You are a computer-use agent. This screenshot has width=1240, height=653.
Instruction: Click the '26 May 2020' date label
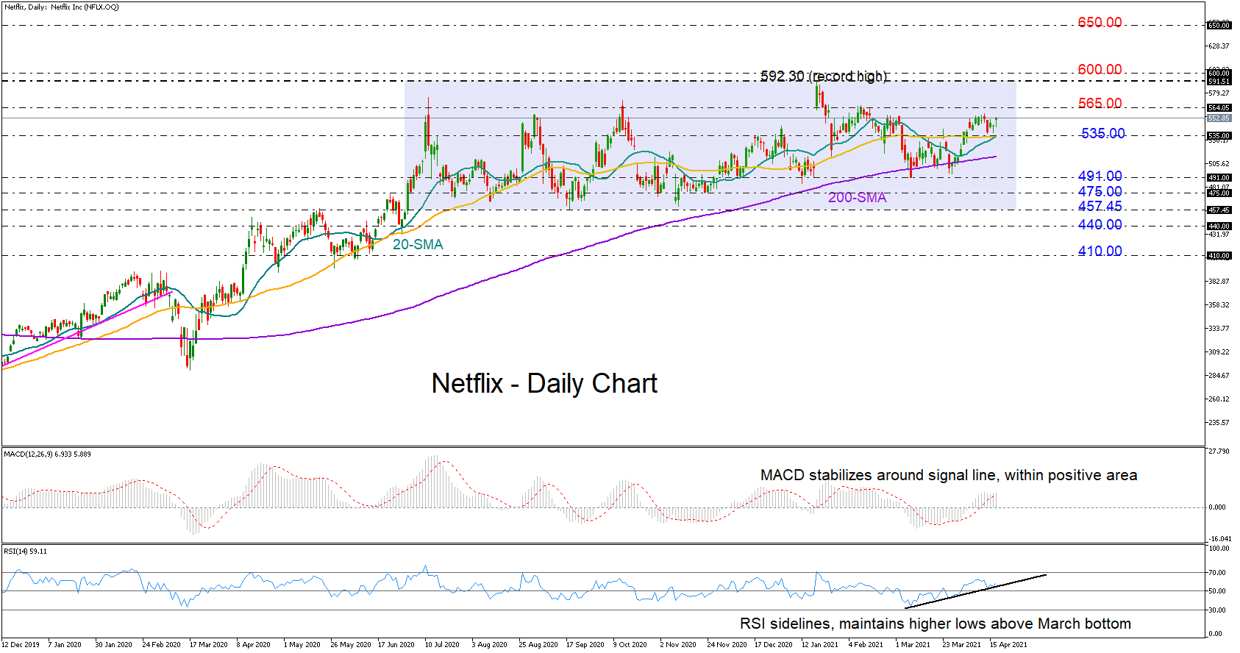click(351, 645)
